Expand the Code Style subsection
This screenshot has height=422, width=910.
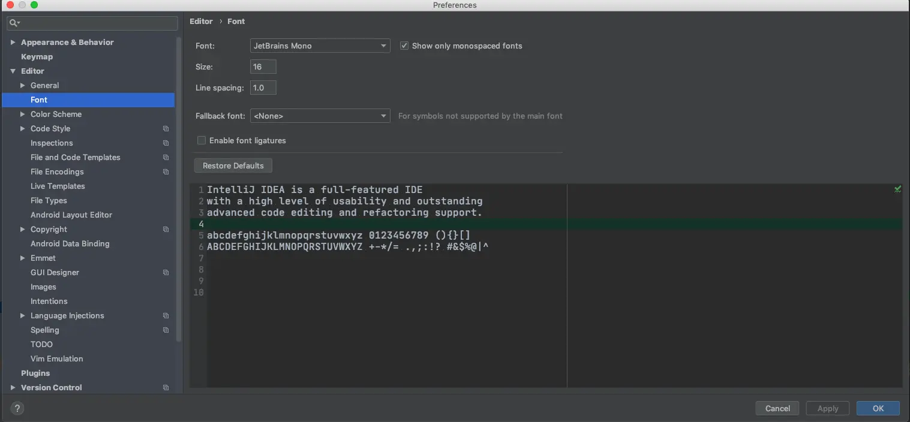click(x=23, y=129)
